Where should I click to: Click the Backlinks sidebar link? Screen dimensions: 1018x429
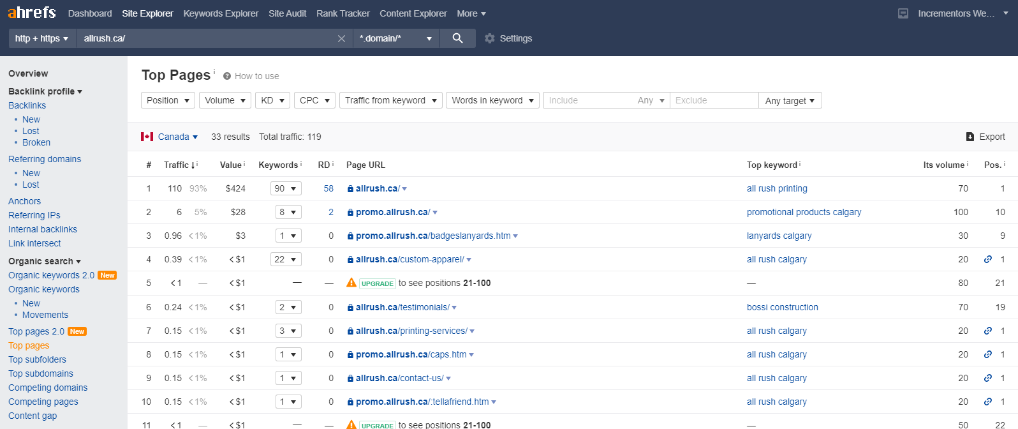tap(27, 105)
